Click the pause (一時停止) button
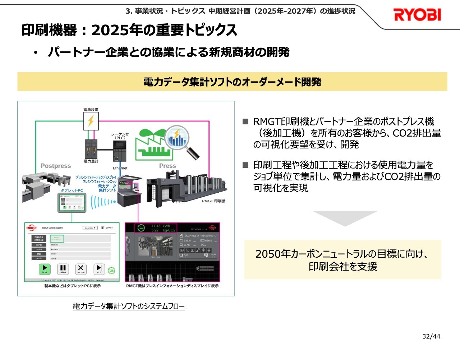This screenshot has height=345, width=460. coord(63,269)
